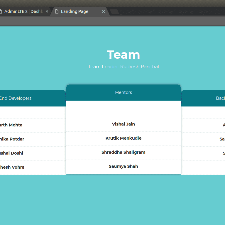Choose Saumya Shah from the Mentors
225x225 pixels.
point(124,166)
